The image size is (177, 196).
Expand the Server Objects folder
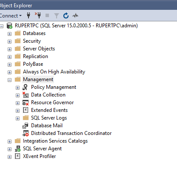point(9,49)
